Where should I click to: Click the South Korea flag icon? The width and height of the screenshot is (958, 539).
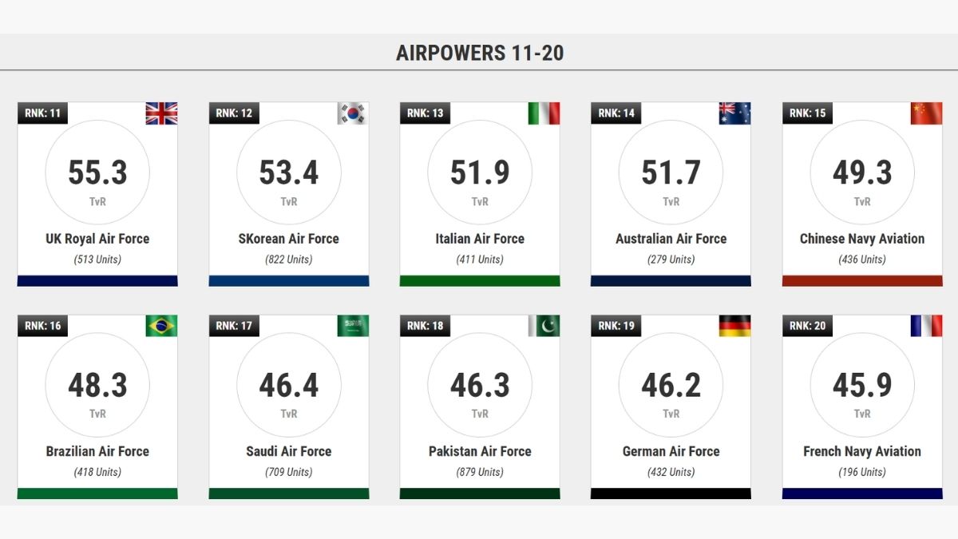tap(353, 113)
